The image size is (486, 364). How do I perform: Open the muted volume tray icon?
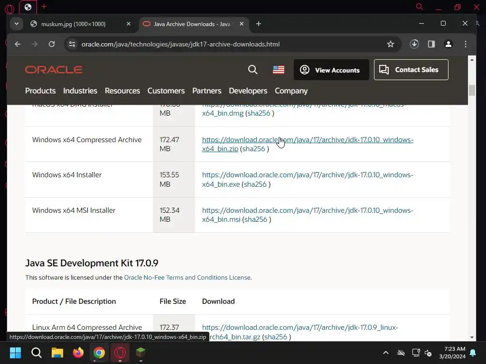[x=429, y=353]
